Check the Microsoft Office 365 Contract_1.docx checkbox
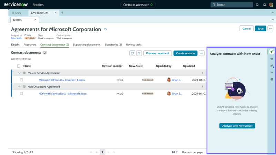 coord(21,80)
